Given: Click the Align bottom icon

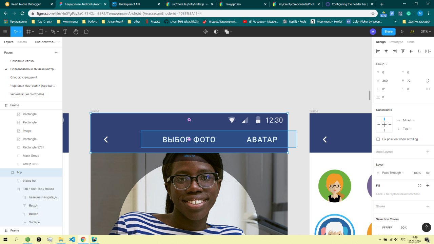Looking at the screenshot, I should coord(419,51).
